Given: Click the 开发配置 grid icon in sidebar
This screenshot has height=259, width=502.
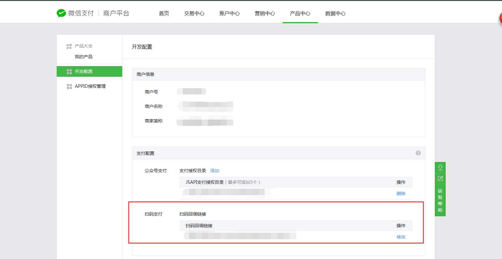Looking at the screenshot, I should [x=69, y=72].
